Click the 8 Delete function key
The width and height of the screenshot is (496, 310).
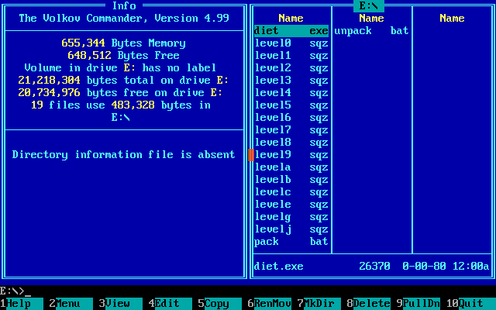coord(369,304)
